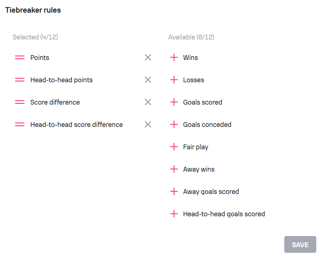Screen dimensions: 323x258
Task: Remove the Head-to-head score difference rule
Action: click(148, 124)
